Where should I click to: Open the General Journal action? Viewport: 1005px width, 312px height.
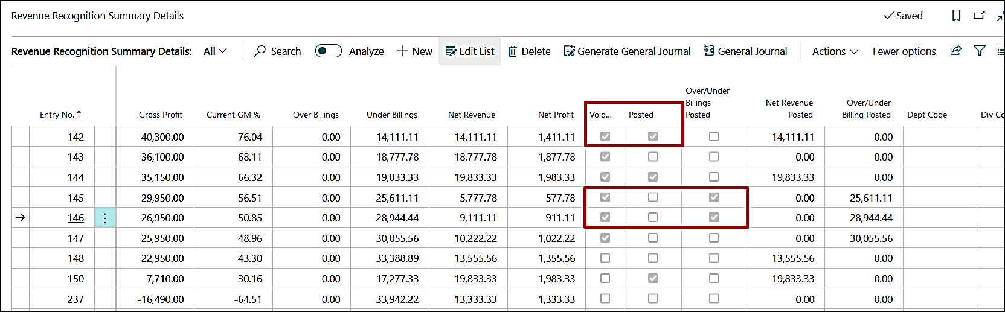(745, 51)
